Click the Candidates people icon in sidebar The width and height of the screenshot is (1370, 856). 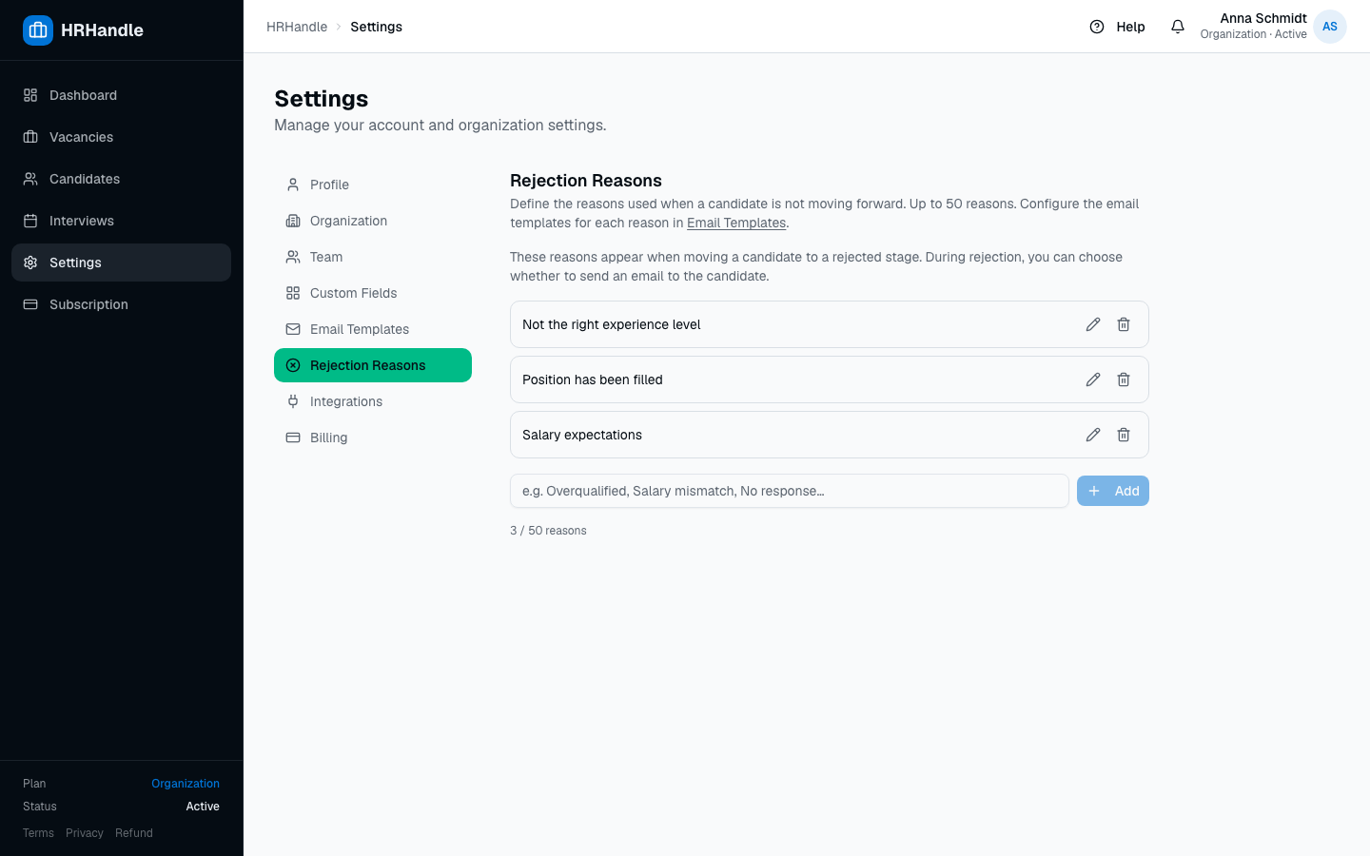pos(30,179)
